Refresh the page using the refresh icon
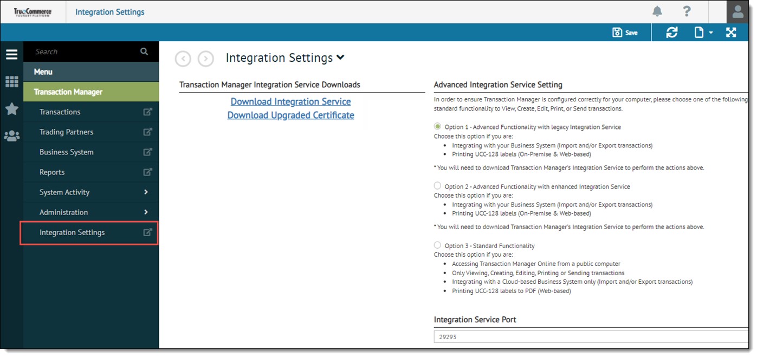 click(672, 33)
